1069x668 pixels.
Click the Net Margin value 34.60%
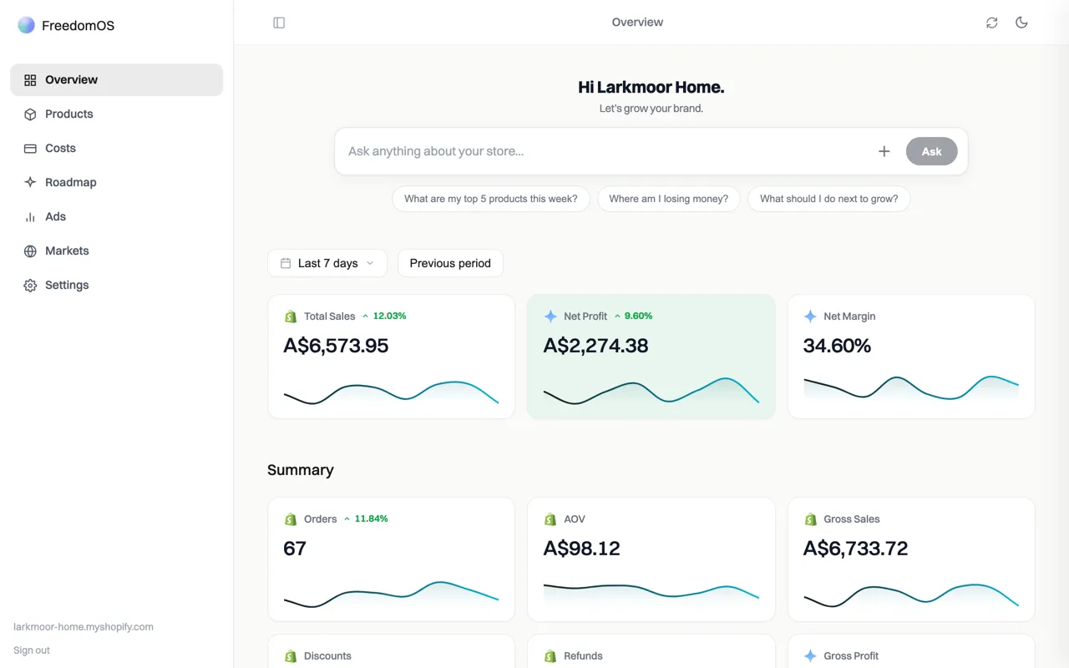click(x=837, y=346)
